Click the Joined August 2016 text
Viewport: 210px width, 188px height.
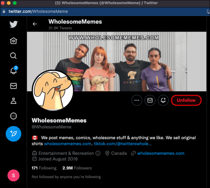[x=58, y=159]
